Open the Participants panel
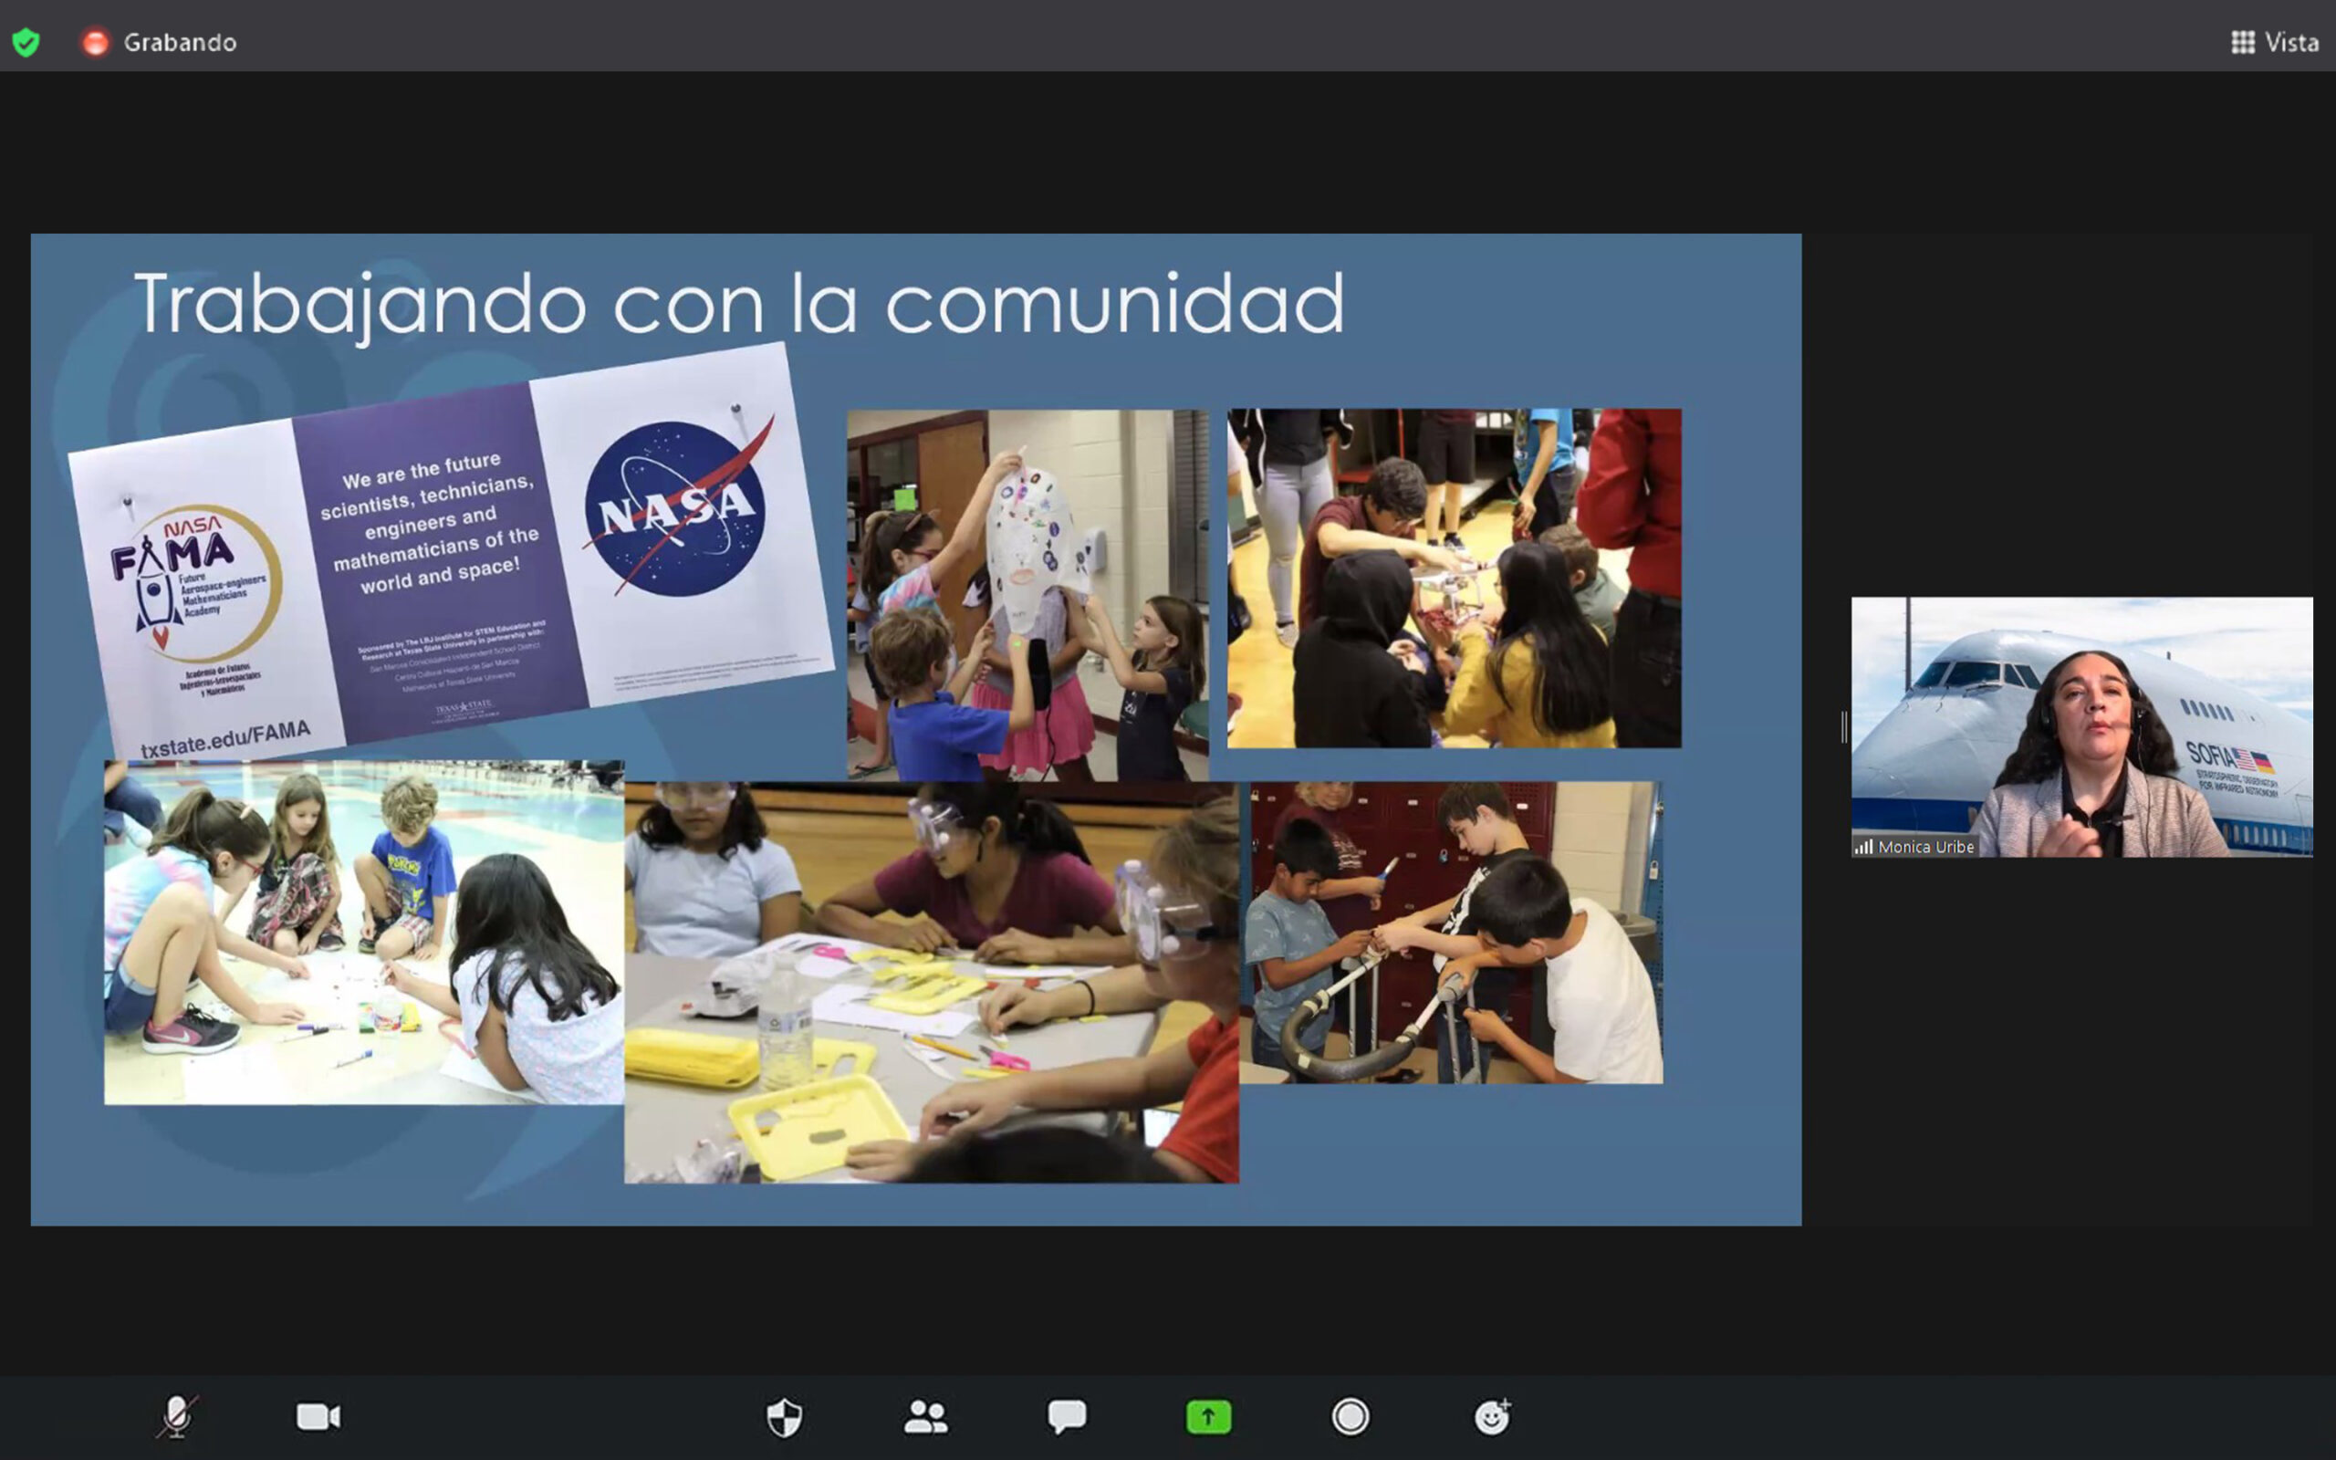 pyautogui.click(x=925, y=1416)
